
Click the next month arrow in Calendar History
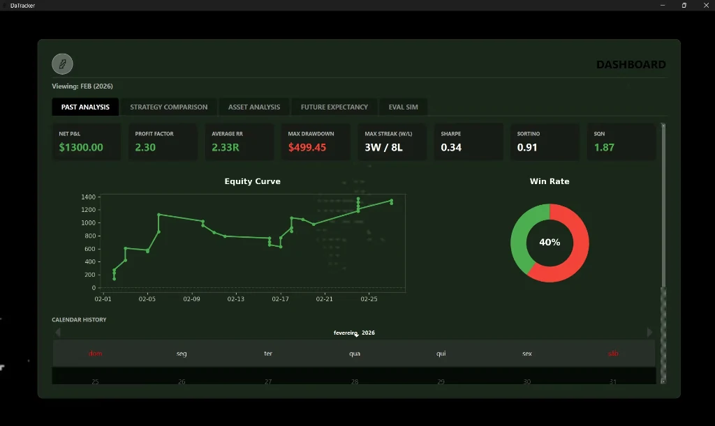(649, 332)
